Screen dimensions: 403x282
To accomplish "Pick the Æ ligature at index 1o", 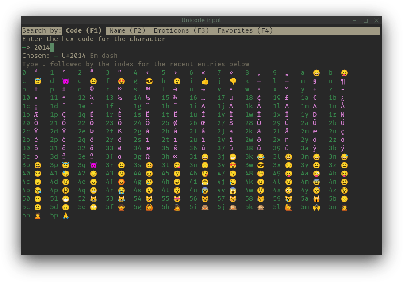I will pos(36,115).
